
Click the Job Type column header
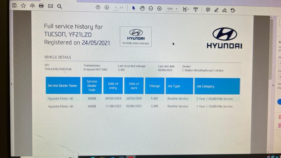click(x=179, y=86)
